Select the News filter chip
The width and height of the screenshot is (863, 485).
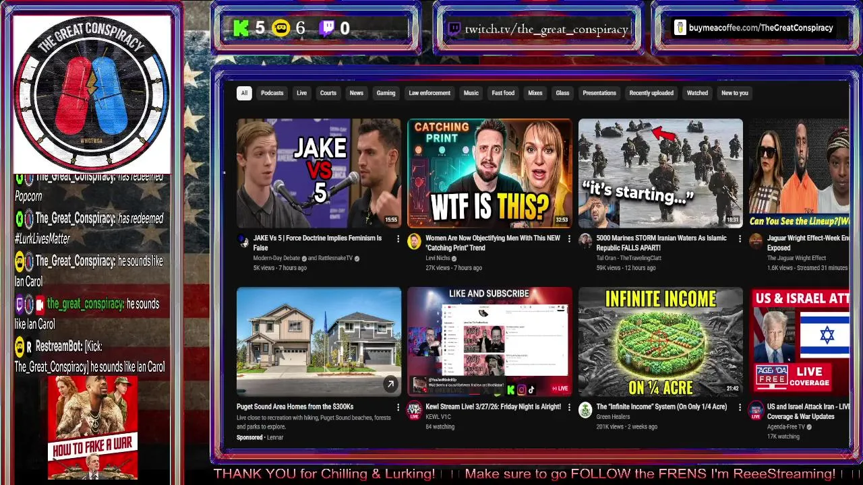357,93
